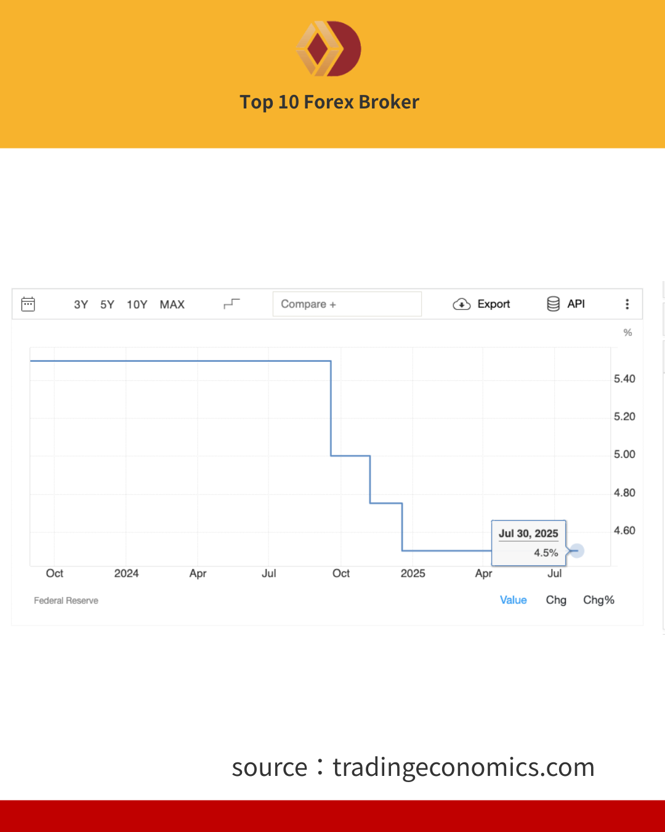Click the API database icon
This screenshot has height=832, width=665.
(553, 304)
